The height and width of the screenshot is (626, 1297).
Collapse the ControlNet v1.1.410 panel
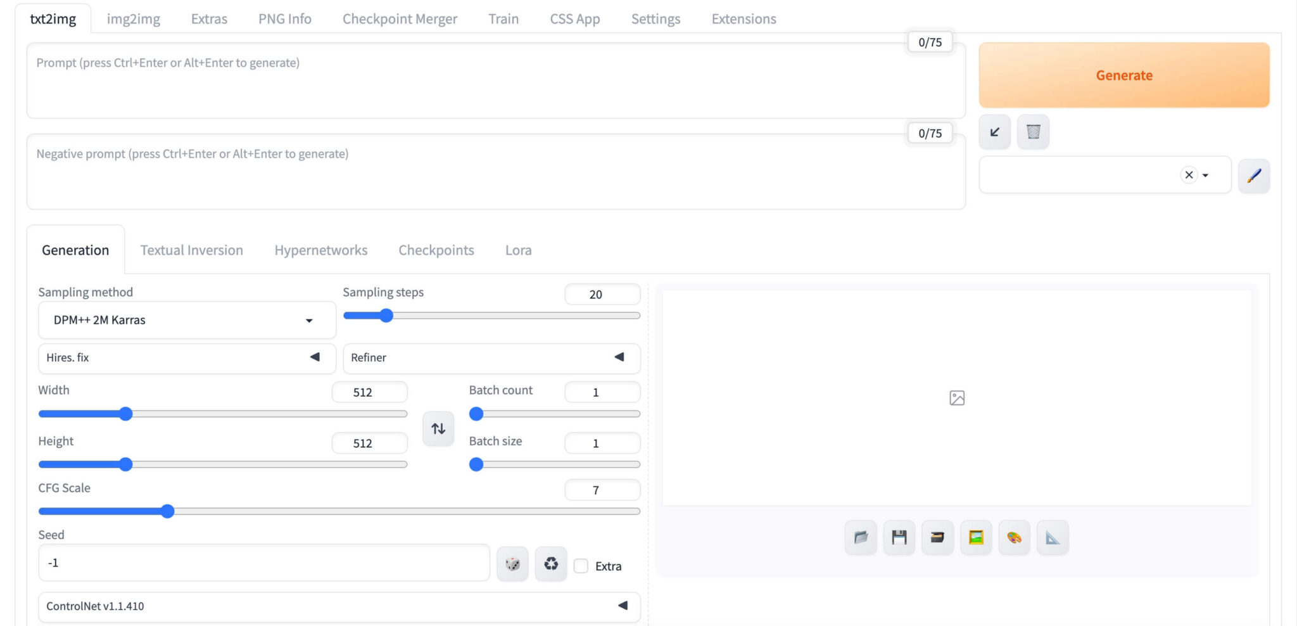[x=621, y=606]
